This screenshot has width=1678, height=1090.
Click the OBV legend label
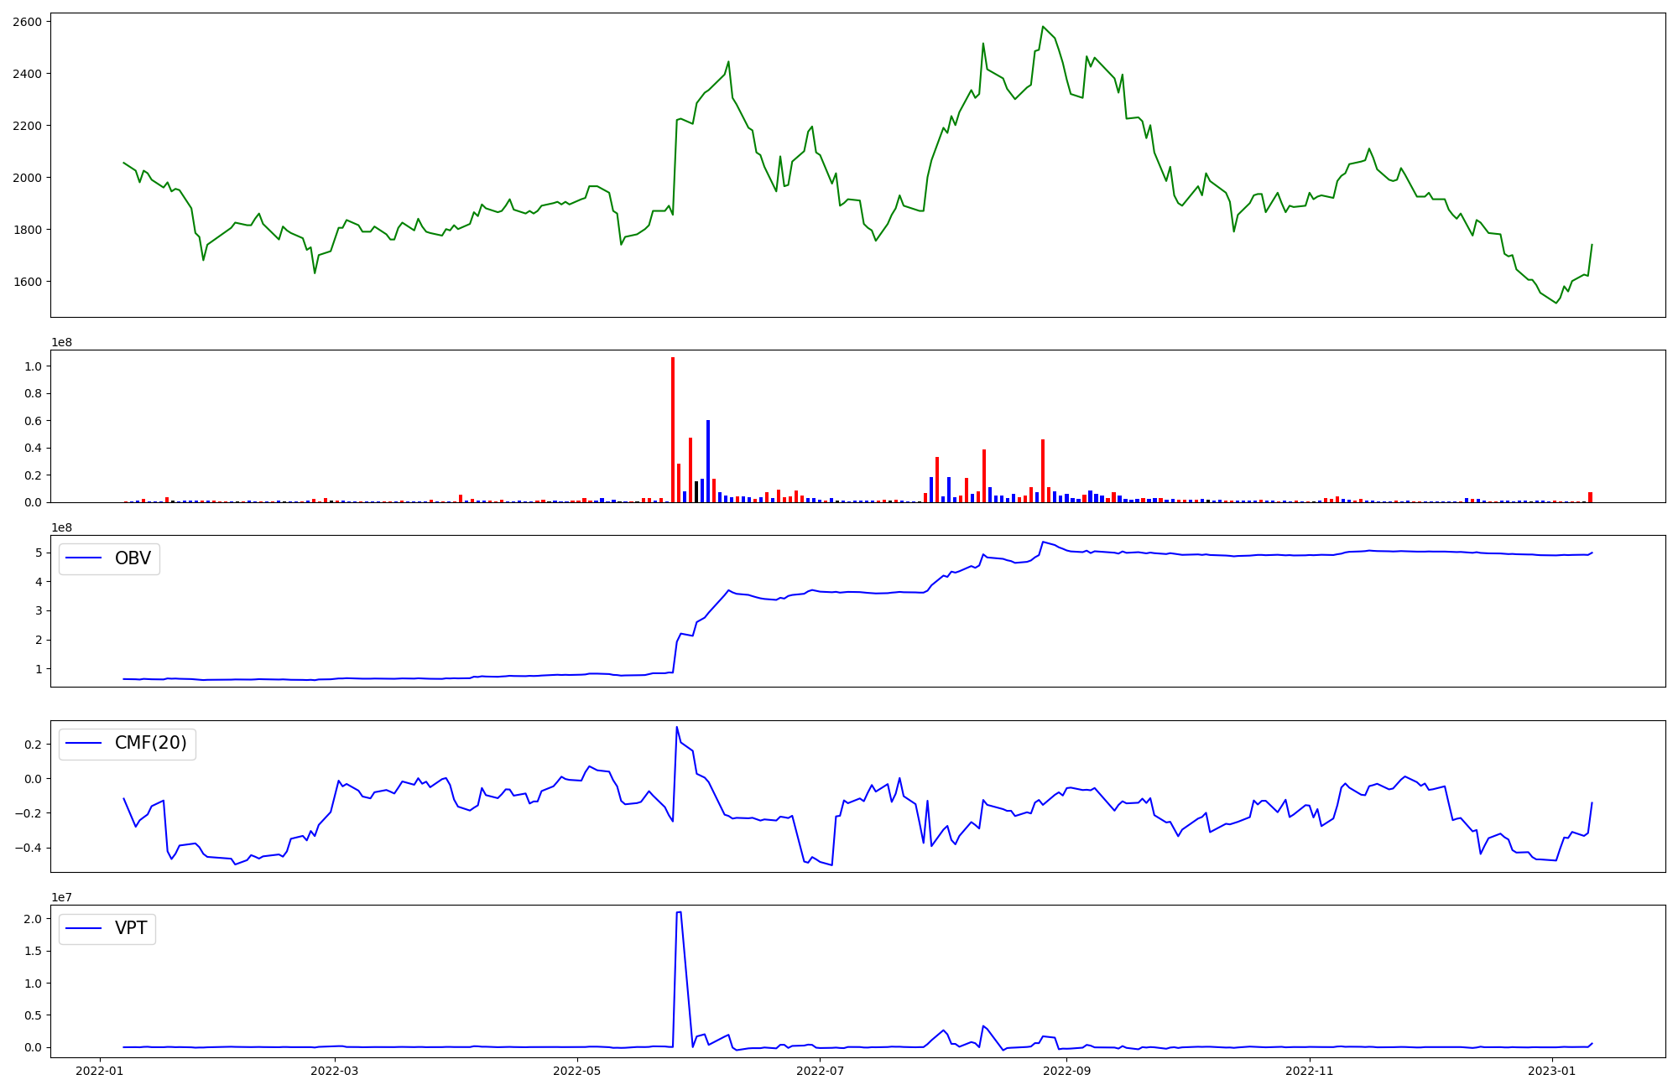pos(133,558)
